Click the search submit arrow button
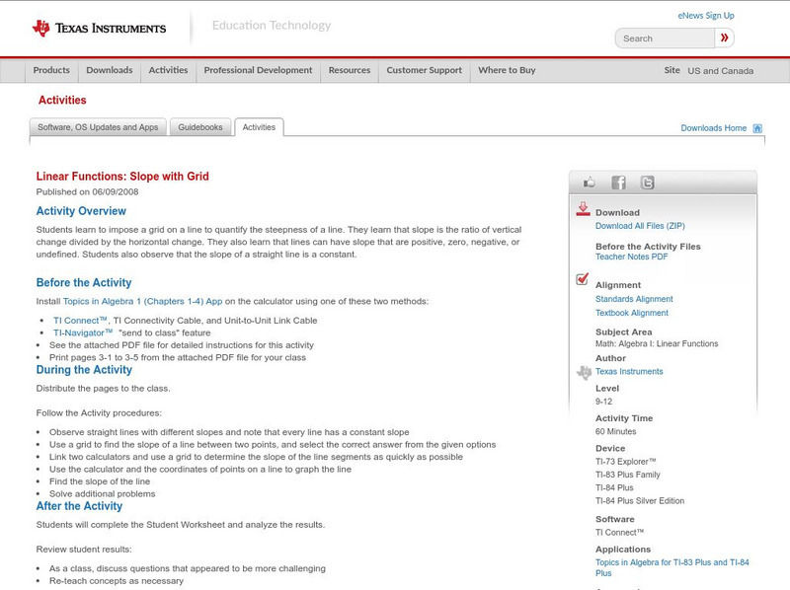Image resolution: width=790 pixels, height=590 pixels. (x=724, y=37)
